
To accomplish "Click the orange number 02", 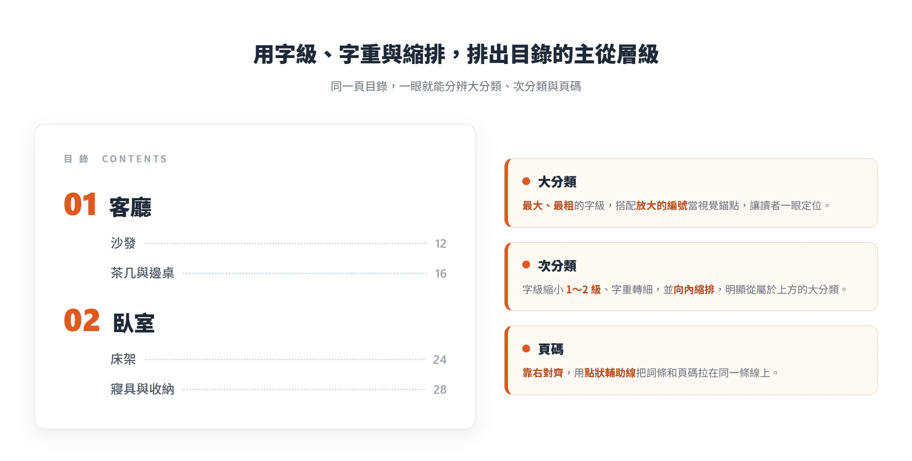I will click(82, 320).
